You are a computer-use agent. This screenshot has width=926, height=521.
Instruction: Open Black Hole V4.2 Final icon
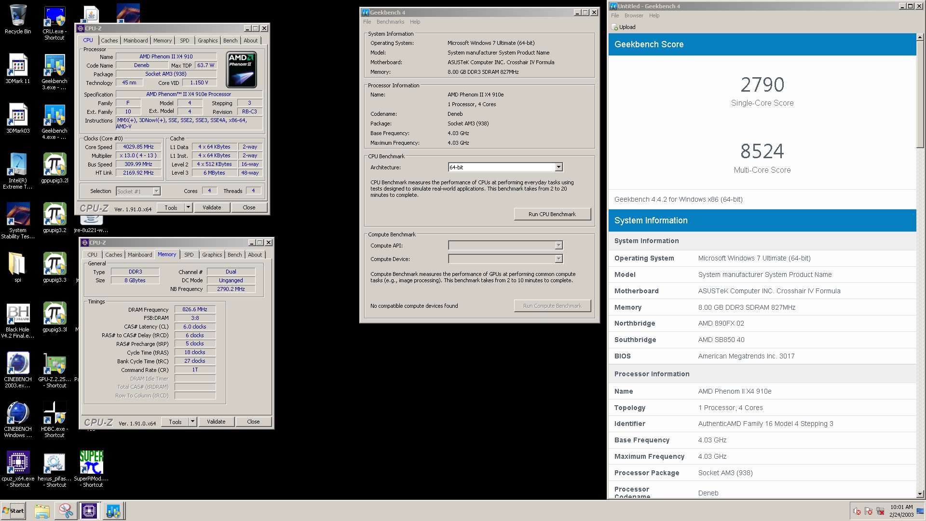tap(18, 320)
